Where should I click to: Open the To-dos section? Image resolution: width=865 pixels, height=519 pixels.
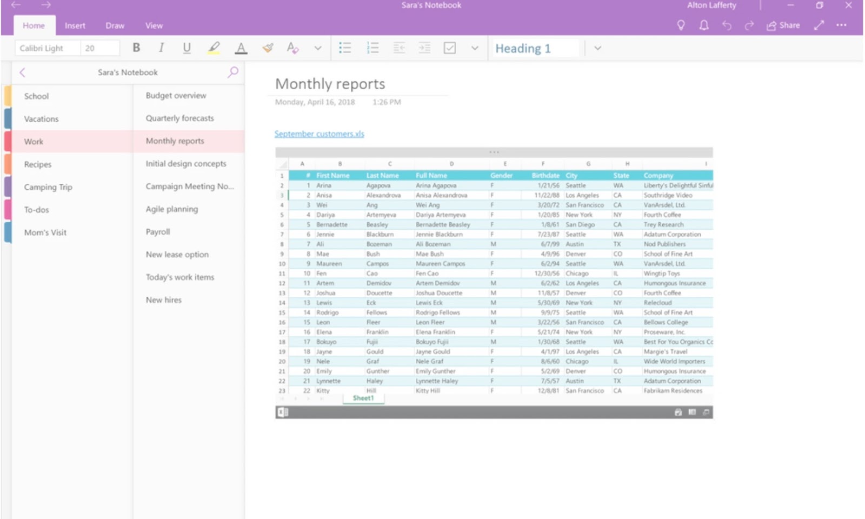(x=72, y=209)
